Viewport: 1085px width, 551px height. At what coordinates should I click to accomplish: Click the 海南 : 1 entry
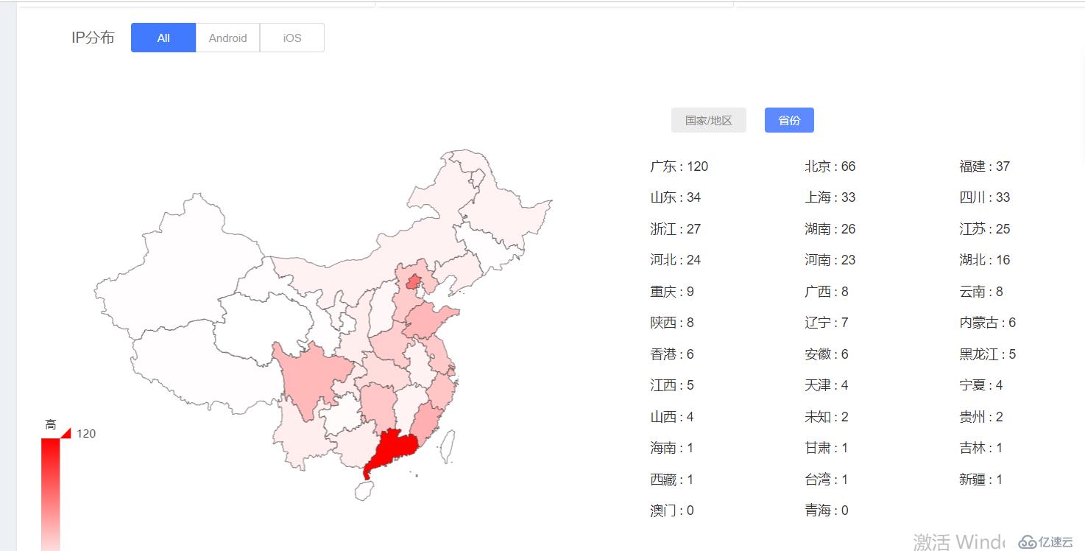tap(672, 448)
